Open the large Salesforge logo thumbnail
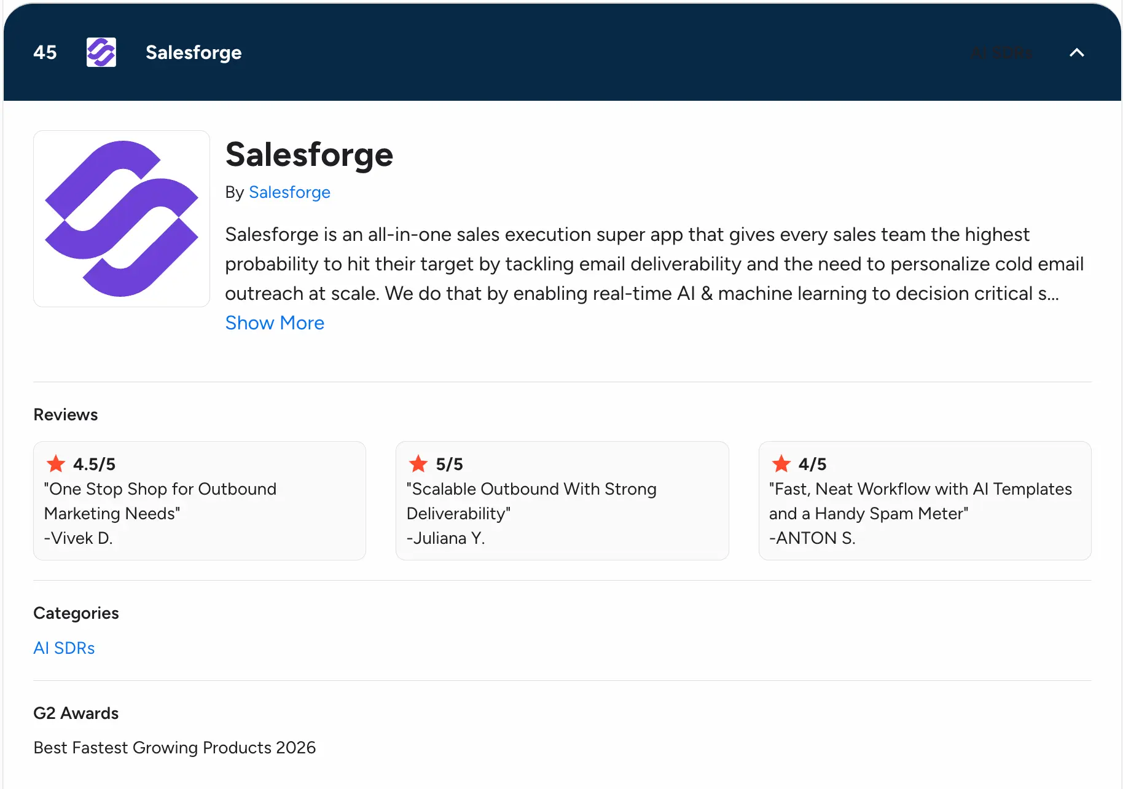 pyautogui.click(x=122, y=219)
